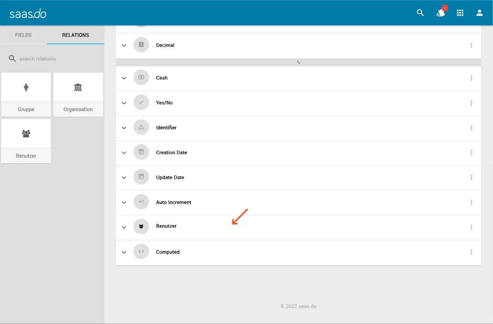
Task: Select the Relations tab
Action: [x=75, y=35]
